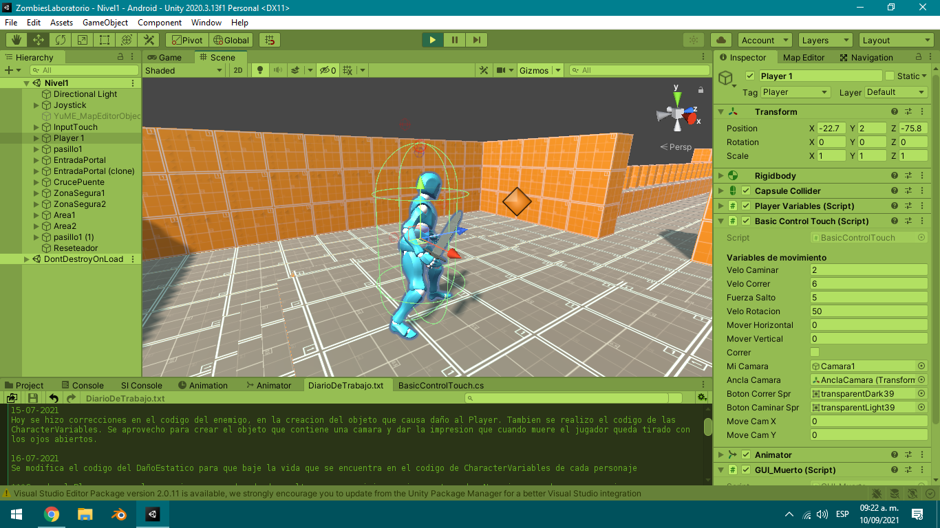Viewport: 940px width, 528px height.
Task: Disable the Animator component checkbox
Action: pyautogui.click(x=746, y=455)
